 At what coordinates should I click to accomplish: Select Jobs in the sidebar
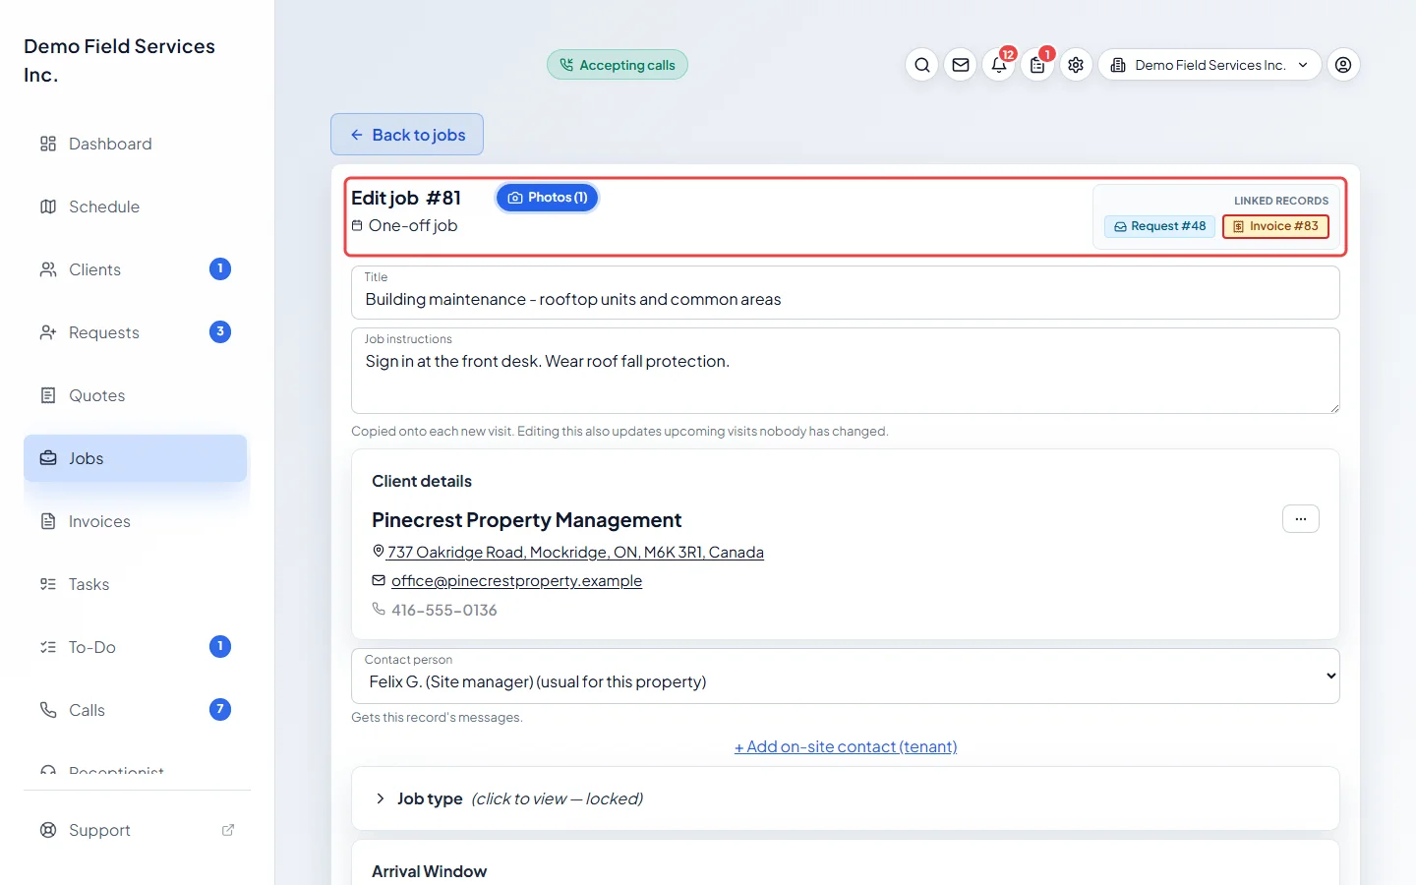point(135,458)
